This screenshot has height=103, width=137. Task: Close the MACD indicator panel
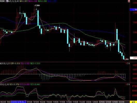click(129, 63)
